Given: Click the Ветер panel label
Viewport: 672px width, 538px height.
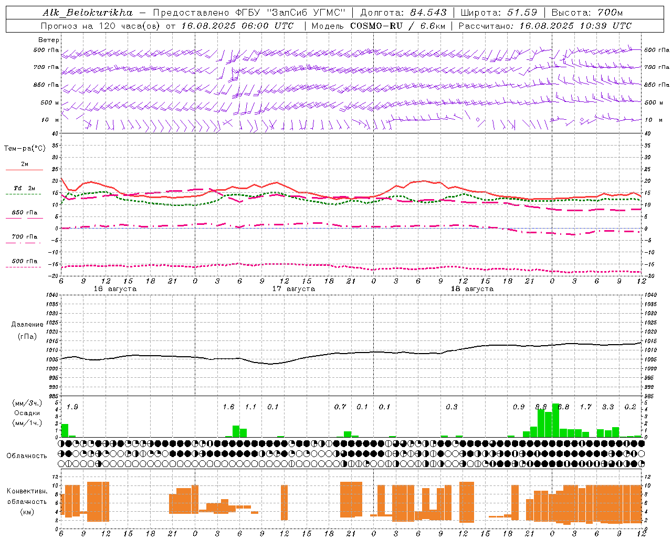Looking at the screenshot, I should coord(49,40).
